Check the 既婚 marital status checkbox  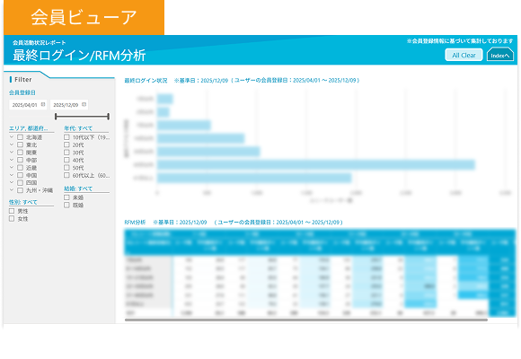pyautogui.click(x=66, y=205)
